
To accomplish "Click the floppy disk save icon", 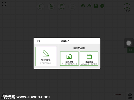I will click(x=96, y=6).
